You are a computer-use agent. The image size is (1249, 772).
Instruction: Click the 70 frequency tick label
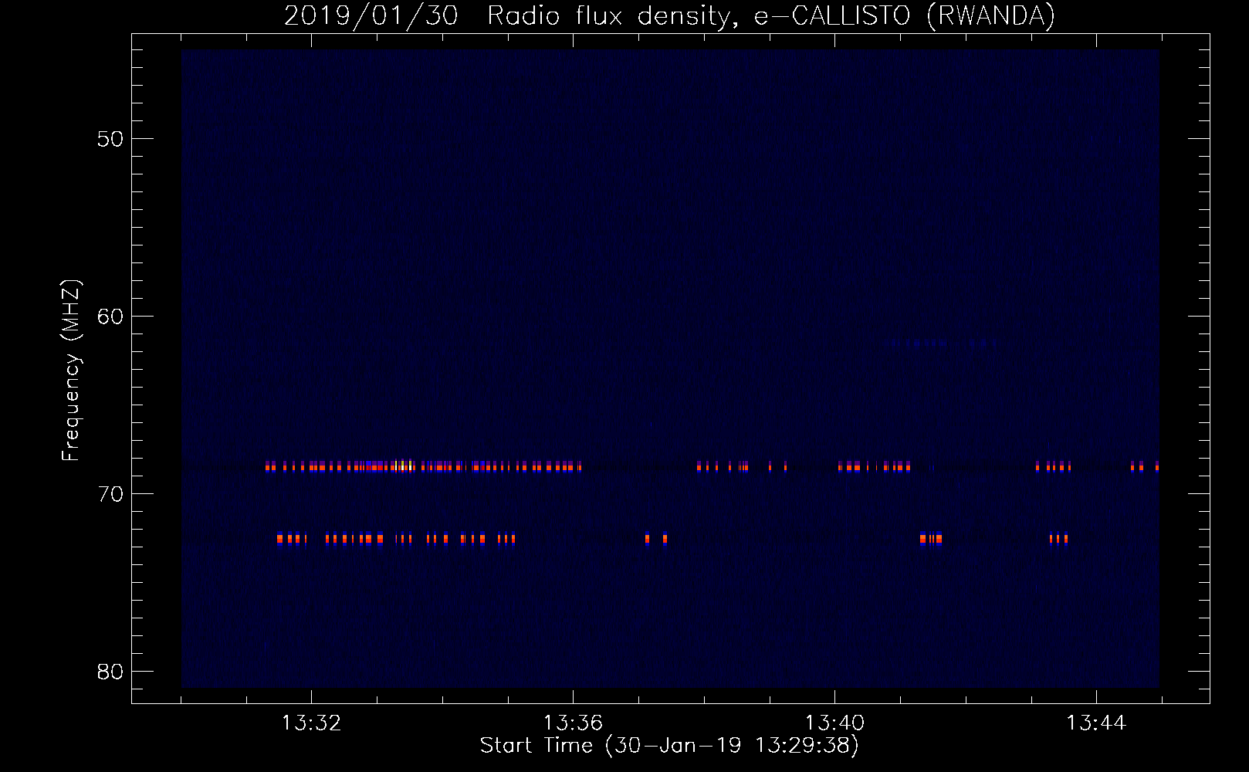point(110,494)
